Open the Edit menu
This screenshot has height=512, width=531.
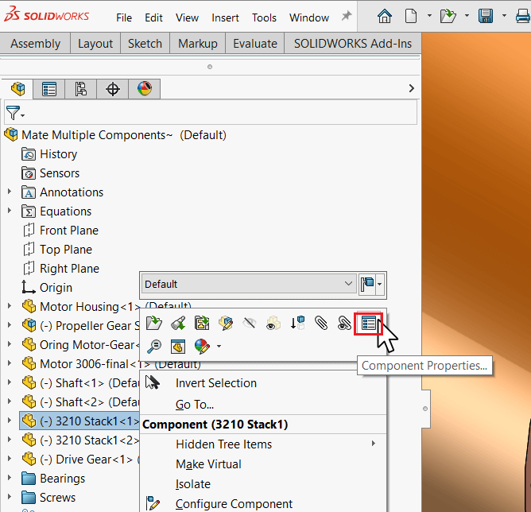tap(153, 17)
